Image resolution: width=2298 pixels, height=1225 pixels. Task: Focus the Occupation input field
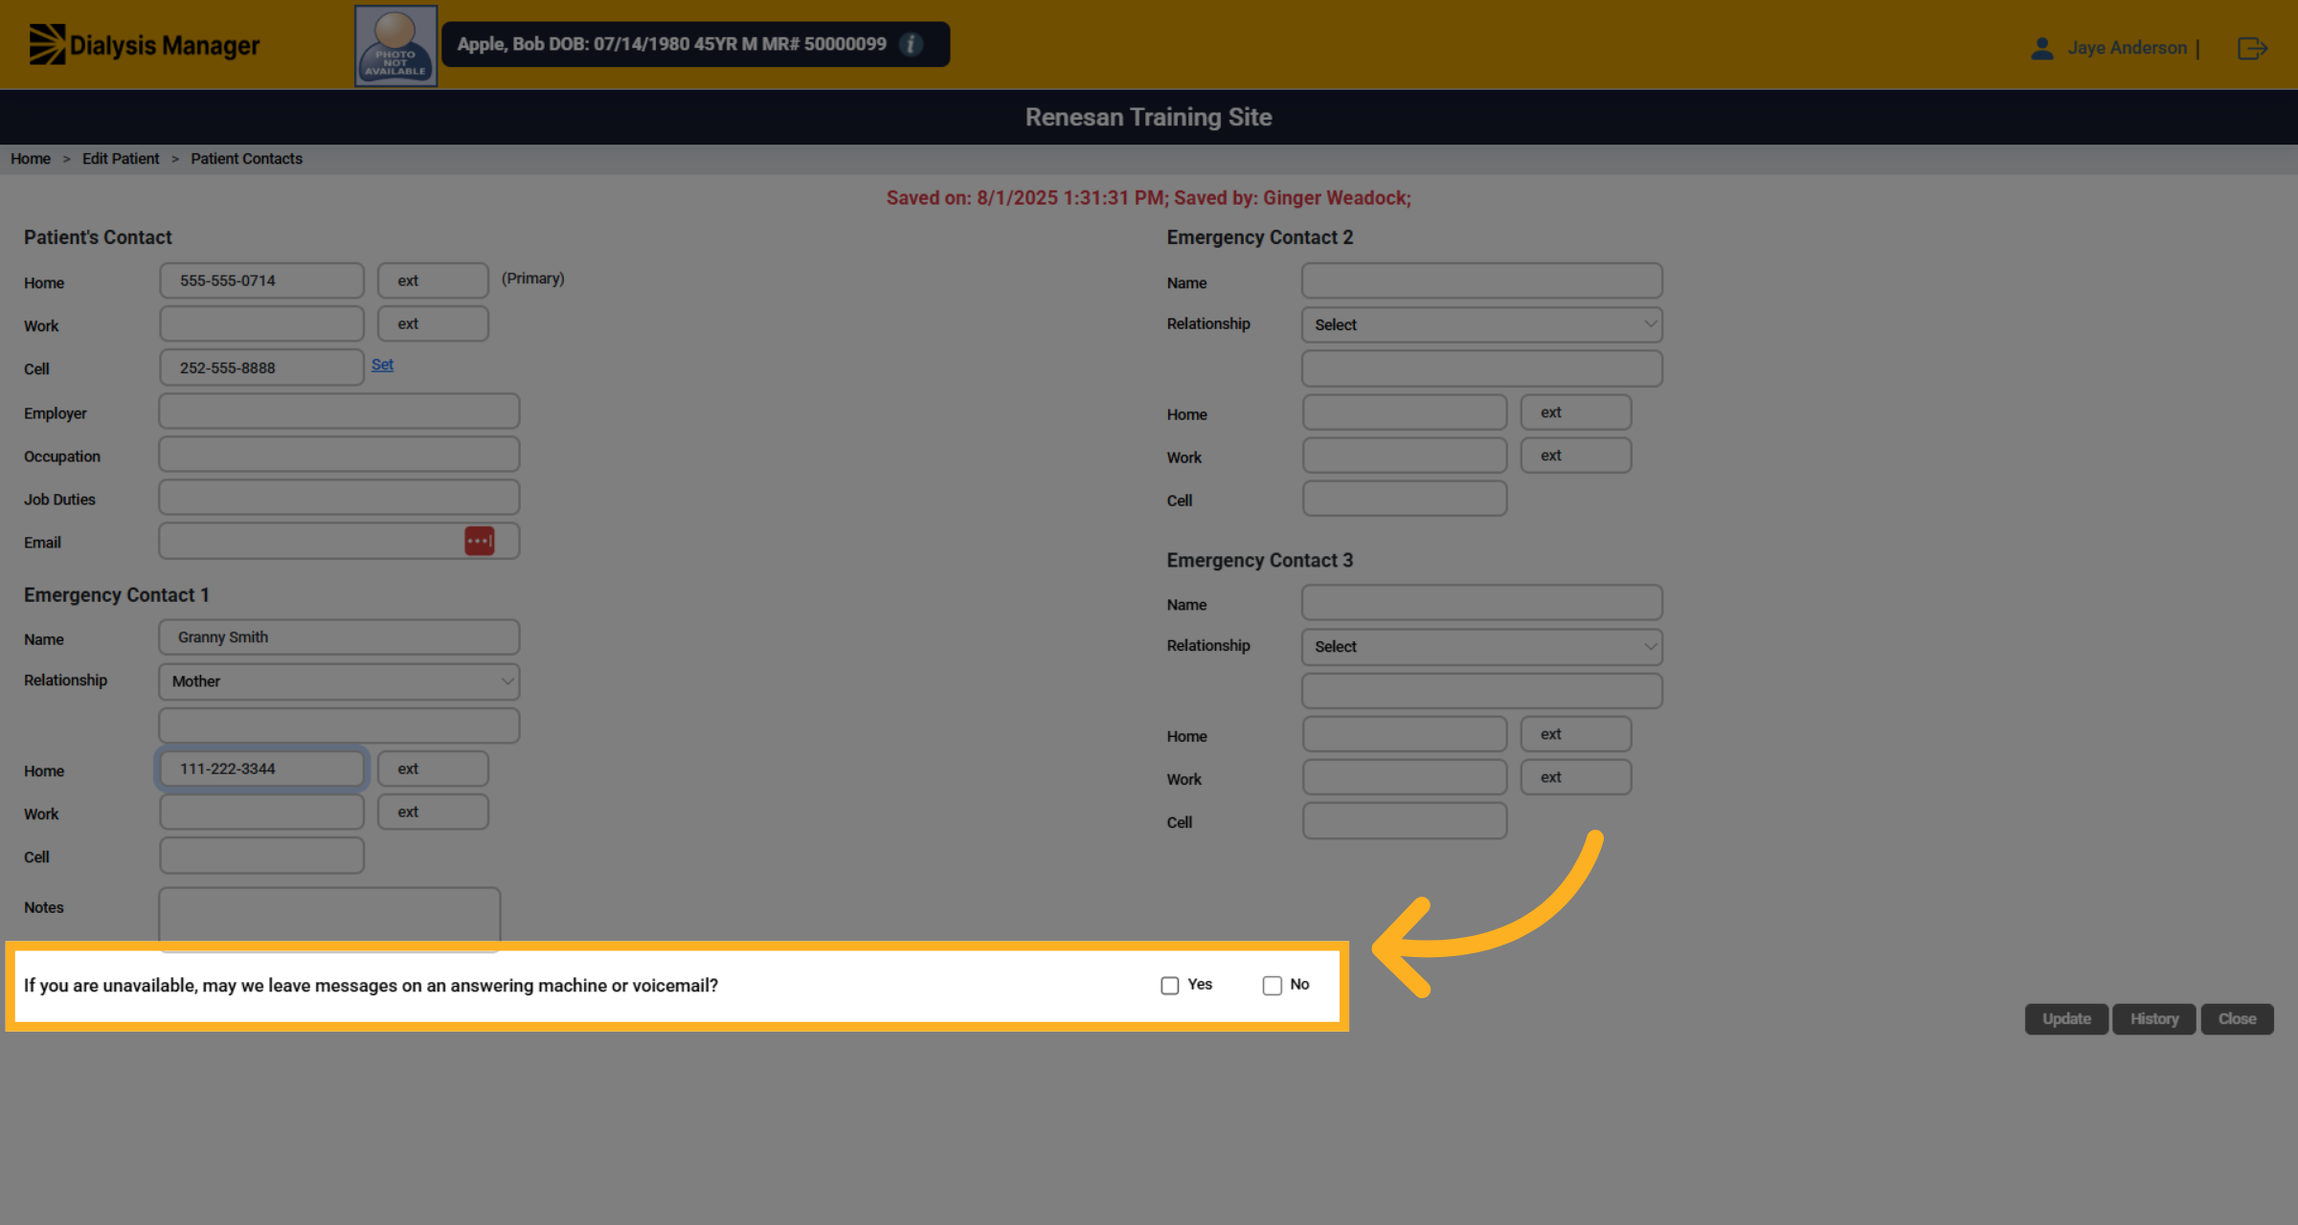(339, 455)
